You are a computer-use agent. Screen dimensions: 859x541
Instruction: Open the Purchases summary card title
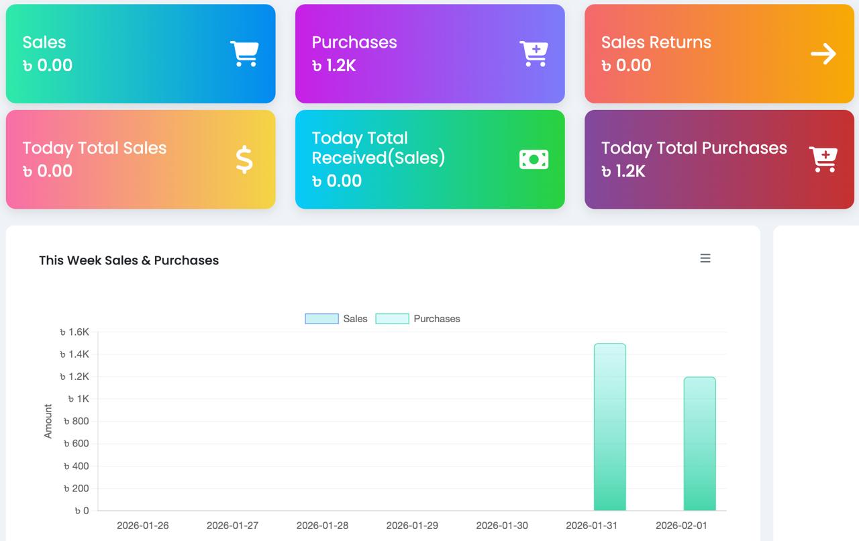354,42
